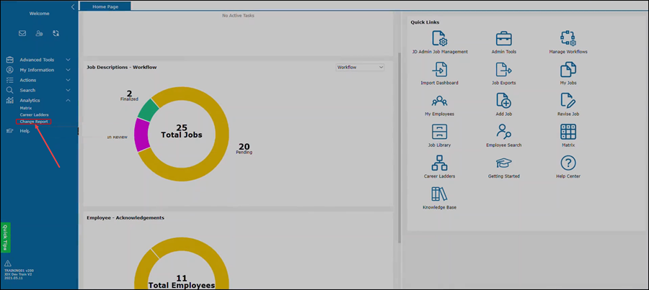Open the Workflow dropdown on chart
Screen dimensions: 649x290
[x=361, y=67]
